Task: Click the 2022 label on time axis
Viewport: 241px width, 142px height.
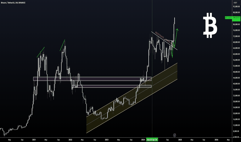Action: 70,140
